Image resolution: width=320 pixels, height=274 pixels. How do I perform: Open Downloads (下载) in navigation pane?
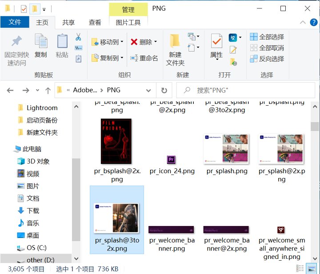[x=28, y=211]
